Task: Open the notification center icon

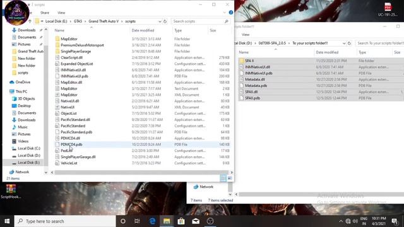Action: click(395, 221)
